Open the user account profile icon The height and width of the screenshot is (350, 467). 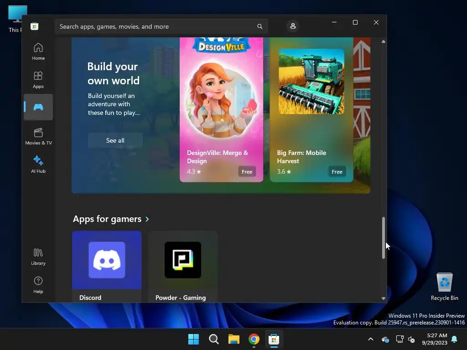coord(293,26)
